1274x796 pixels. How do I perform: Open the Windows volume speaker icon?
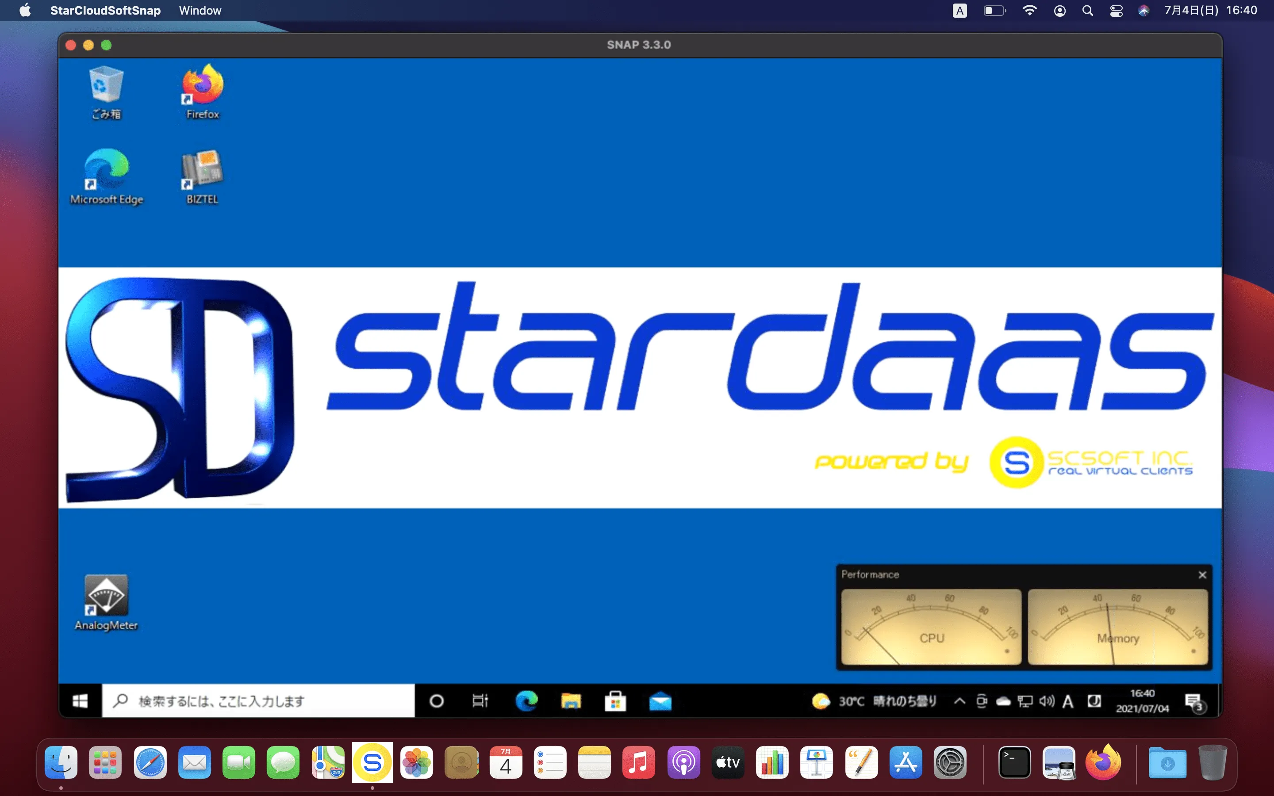1047,701
